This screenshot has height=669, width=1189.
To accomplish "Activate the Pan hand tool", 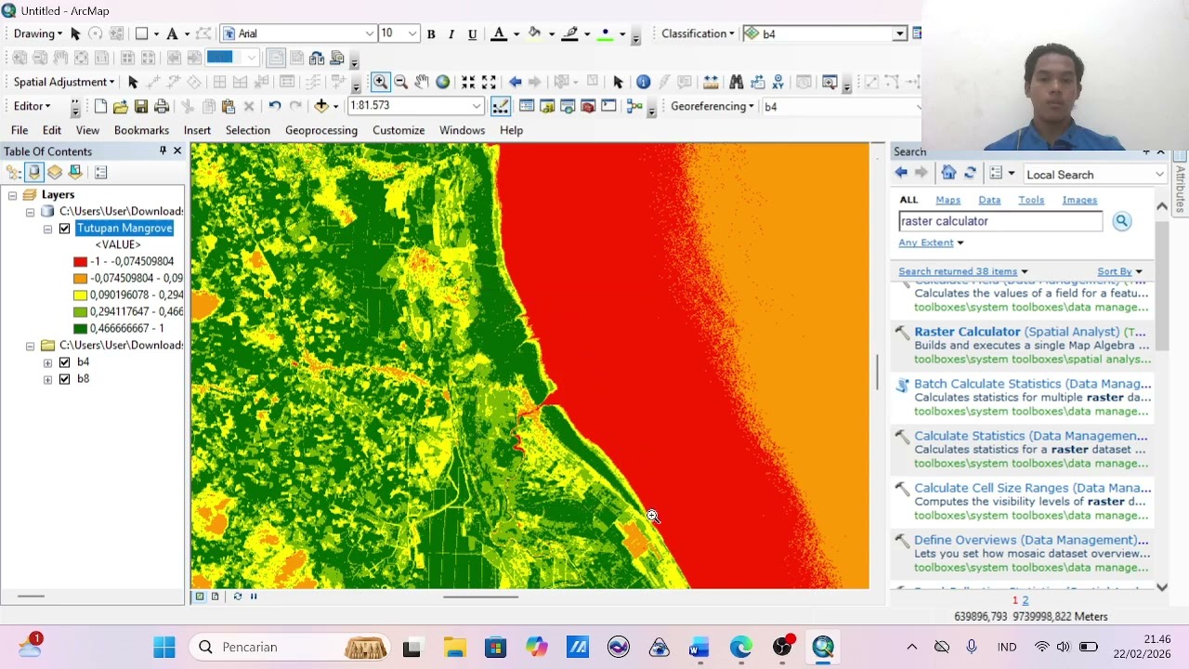I will click(422, 82).
